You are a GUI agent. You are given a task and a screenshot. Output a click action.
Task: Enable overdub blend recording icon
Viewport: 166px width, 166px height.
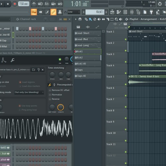click(x=53, y=4)
